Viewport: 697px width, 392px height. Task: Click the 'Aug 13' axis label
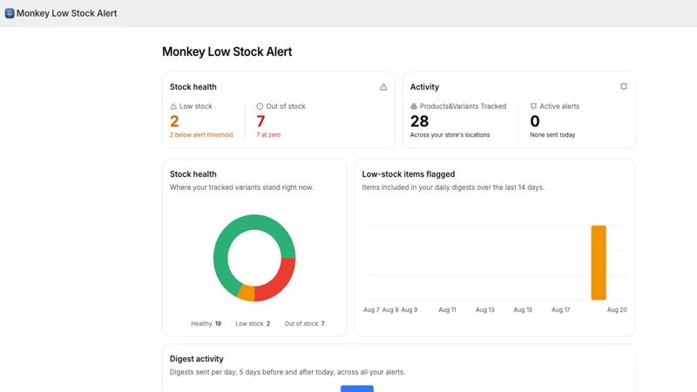485,310
